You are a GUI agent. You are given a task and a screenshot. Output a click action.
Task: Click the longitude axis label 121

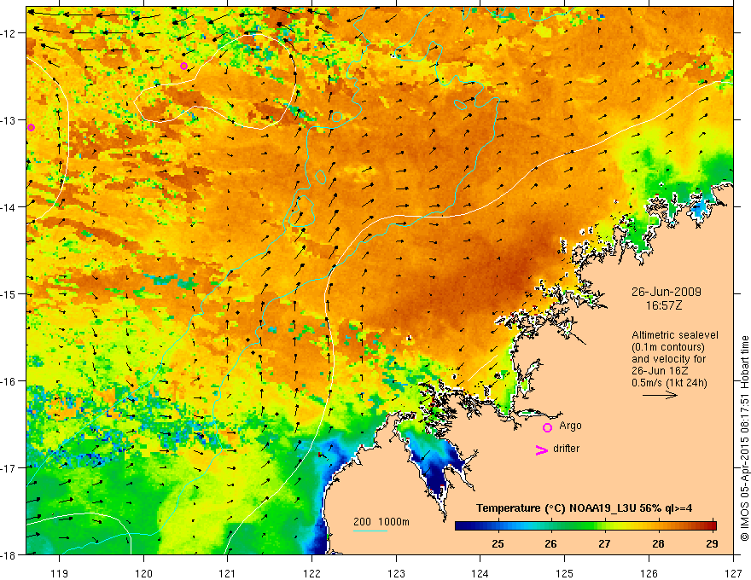click(x=228, y=573)
